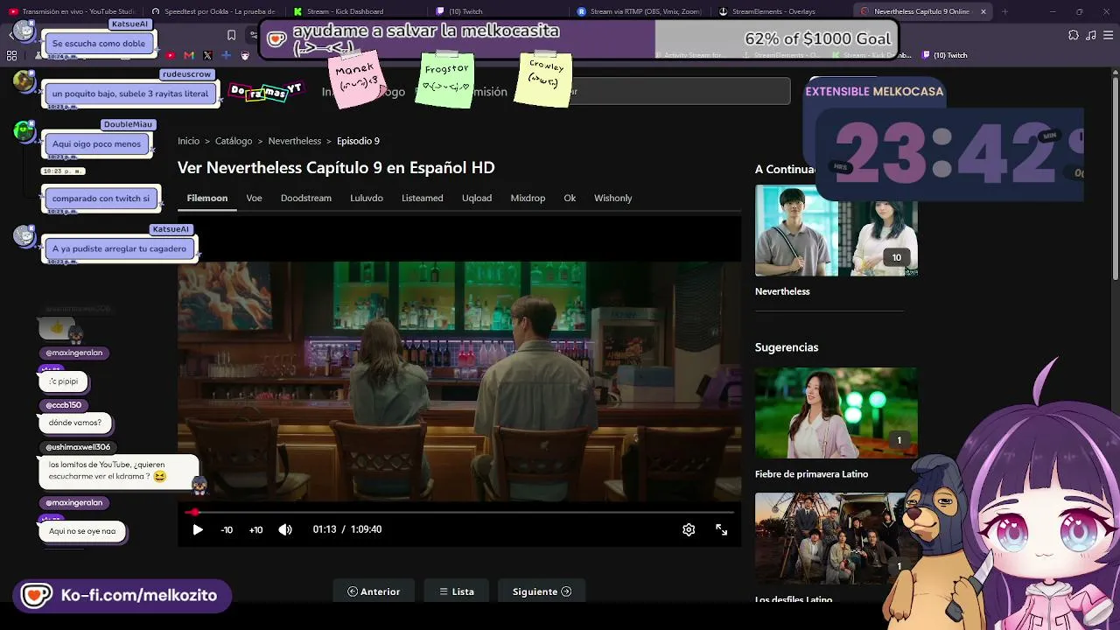Skip forward using the +10 button
Viewport: 1120px width, 630px height.
255,529
